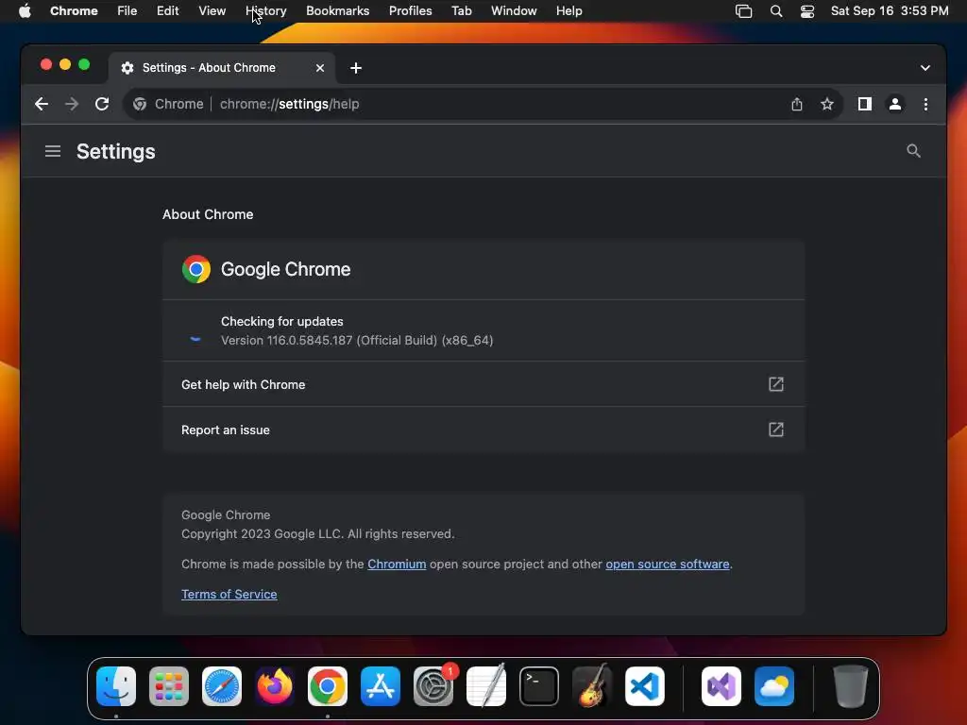Image resolution: width=967 pixels, height=725 pixels.
Task: Open TextEdit from the Dock
Action: (486, 686)
